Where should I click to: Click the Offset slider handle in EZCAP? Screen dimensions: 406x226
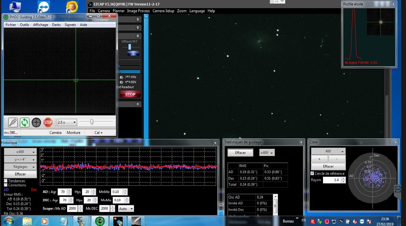click(x=130, y=47)
